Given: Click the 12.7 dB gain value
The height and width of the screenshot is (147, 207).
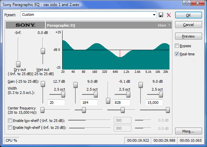Looking at the screenshot, I should [x=59, y=81].
